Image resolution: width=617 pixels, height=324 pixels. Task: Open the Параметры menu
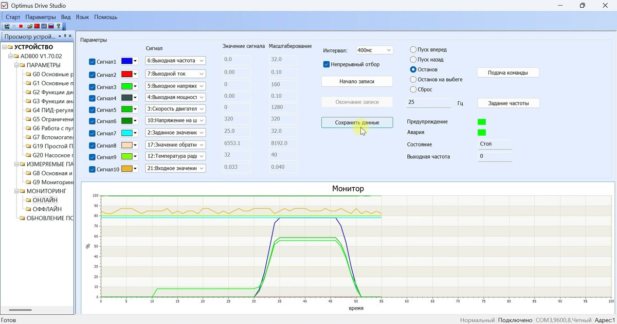(x=41, y=17)
